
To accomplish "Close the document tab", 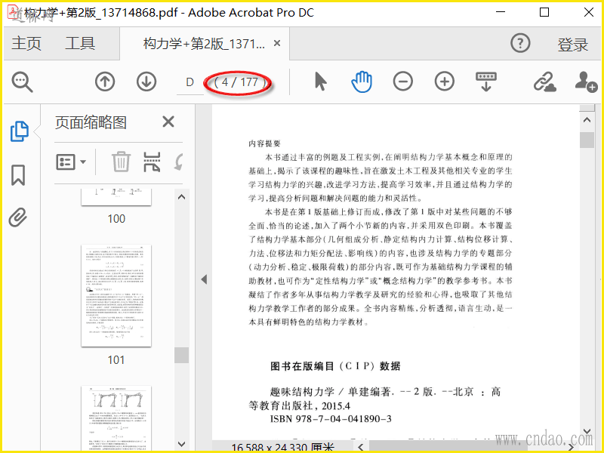I will pyautogui.click(x=277, y=43).
